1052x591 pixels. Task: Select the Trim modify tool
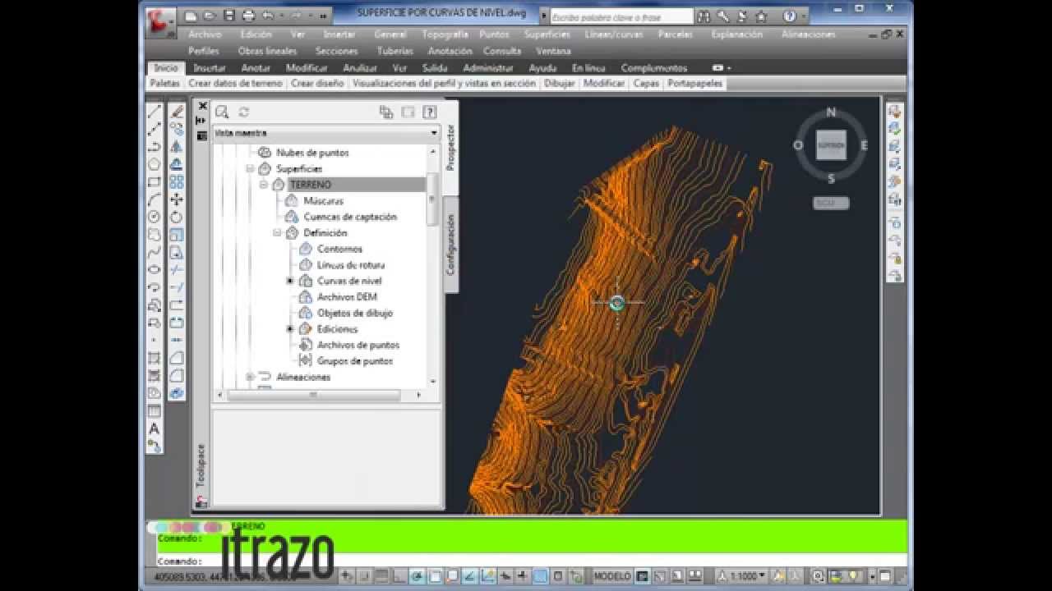click(x=176, y=270)
